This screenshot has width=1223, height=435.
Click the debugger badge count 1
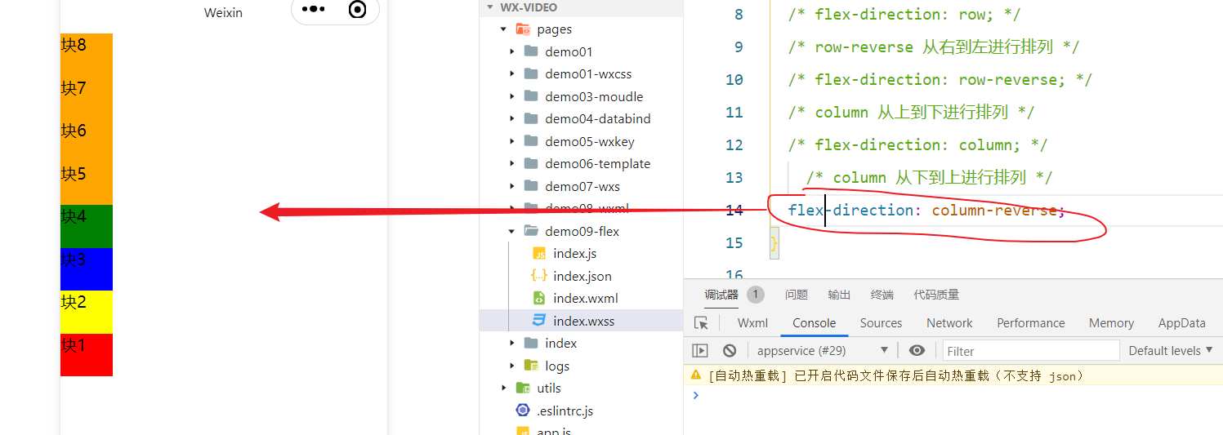(x=756, y=295)
